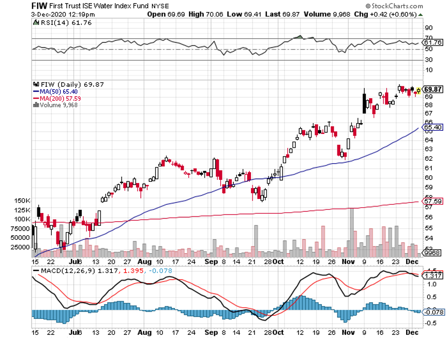Click the blue -0.078 histogram value in the MACD label
Image resolution: width=447 pixels, height=338 pixels.
tap(160, 271)
